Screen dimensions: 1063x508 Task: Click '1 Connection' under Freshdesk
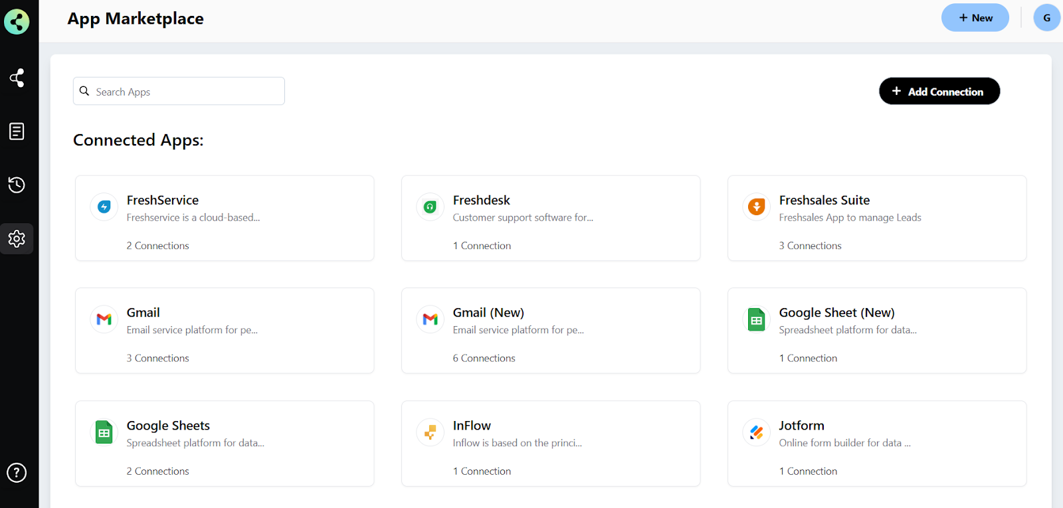click(x=482, y=246)
